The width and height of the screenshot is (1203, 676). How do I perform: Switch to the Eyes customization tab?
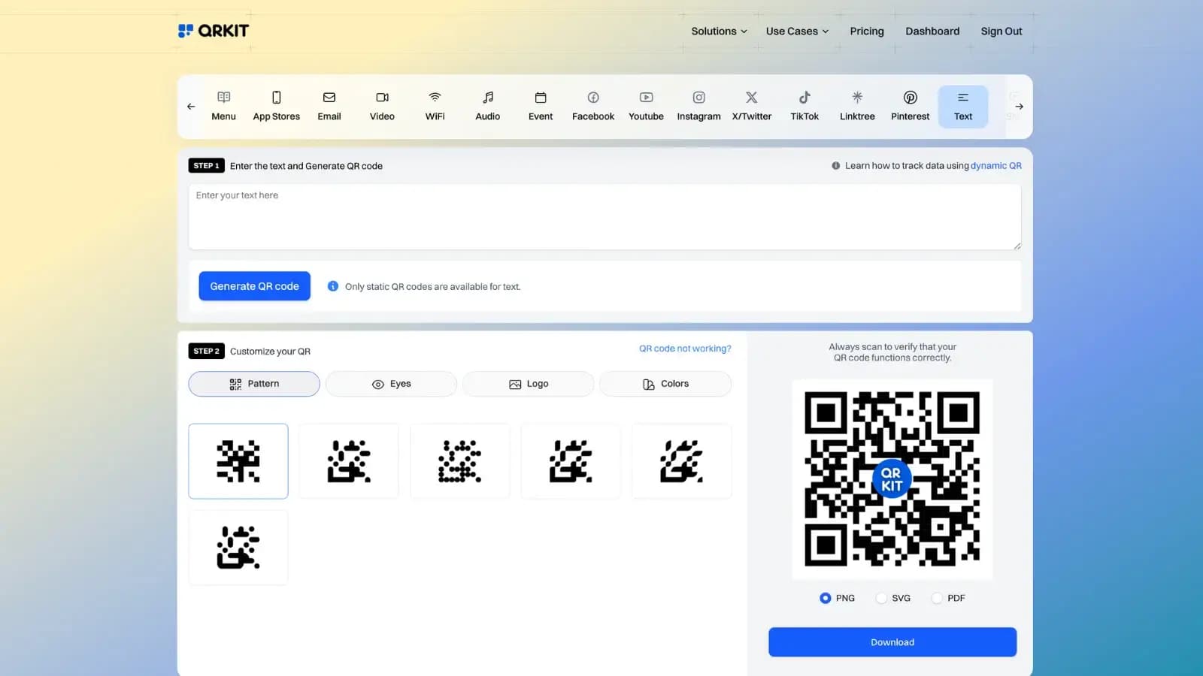tap(390, 383)
